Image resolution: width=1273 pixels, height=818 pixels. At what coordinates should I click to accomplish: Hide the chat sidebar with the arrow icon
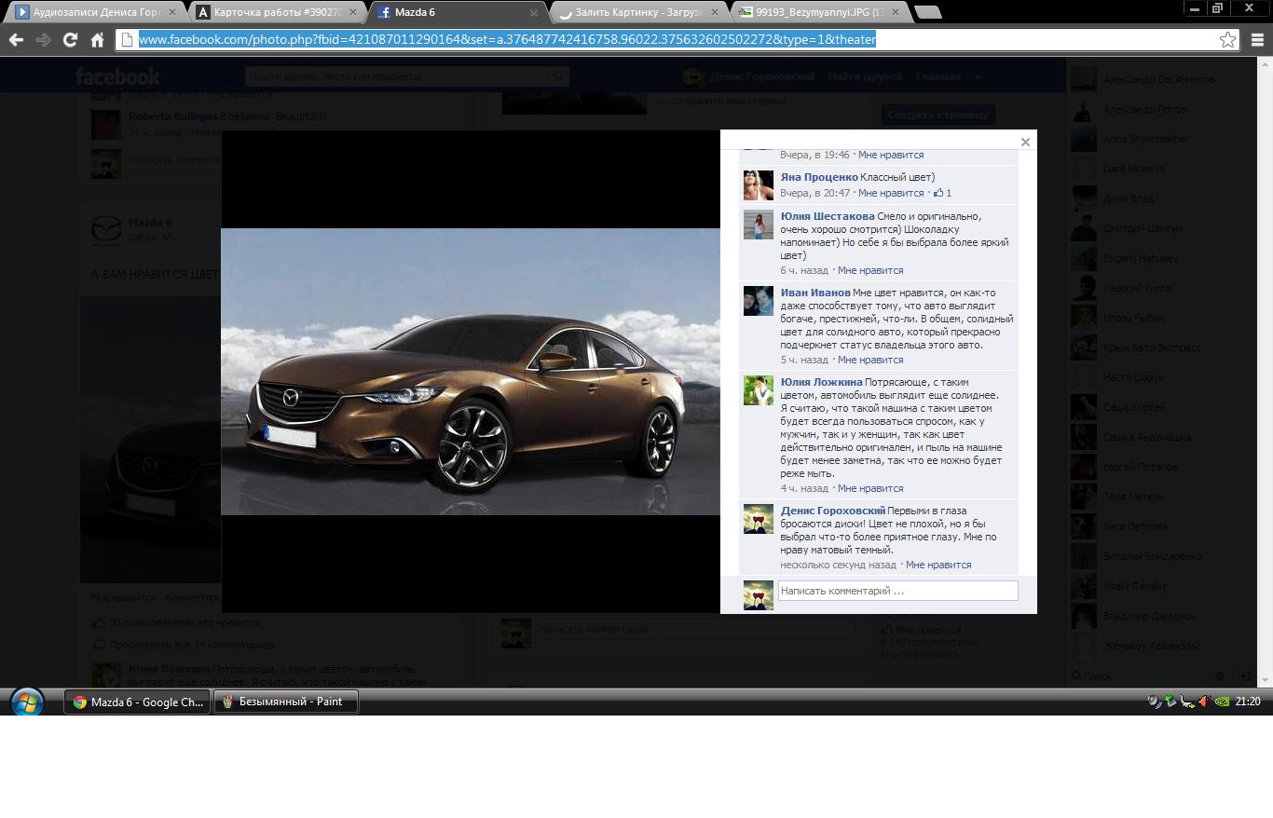pos(1244,675)
